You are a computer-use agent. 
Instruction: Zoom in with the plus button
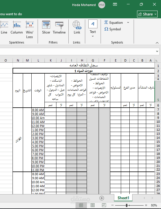[x=146, y=205]
